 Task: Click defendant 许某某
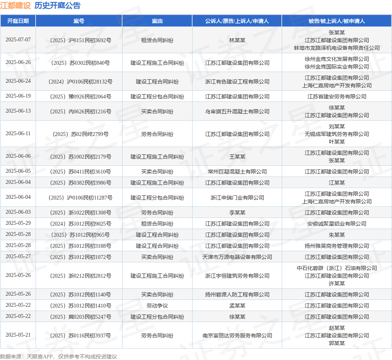point(337,283)
